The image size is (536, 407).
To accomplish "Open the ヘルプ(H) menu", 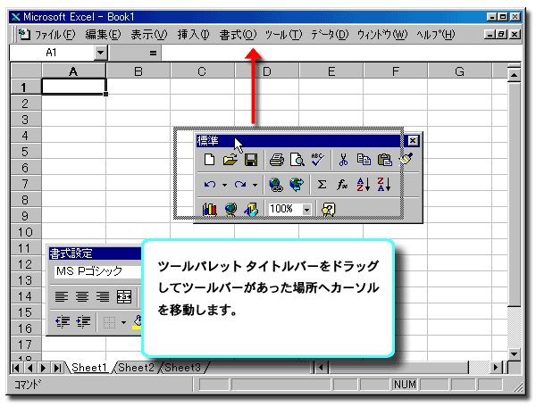I will [x=436, y=34].
